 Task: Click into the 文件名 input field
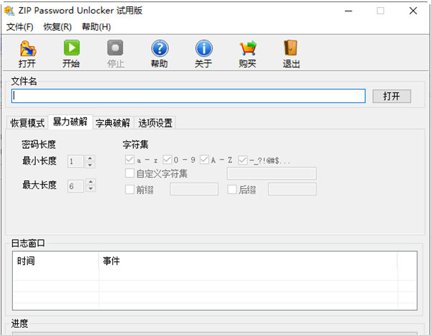click(x=188, y=96)
